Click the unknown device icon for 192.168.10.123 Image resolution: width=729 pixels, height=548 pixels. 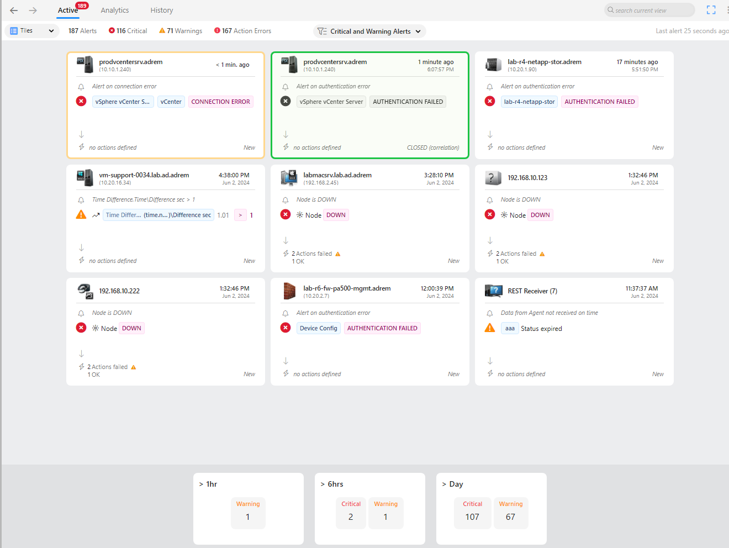(x=493, y=178)
